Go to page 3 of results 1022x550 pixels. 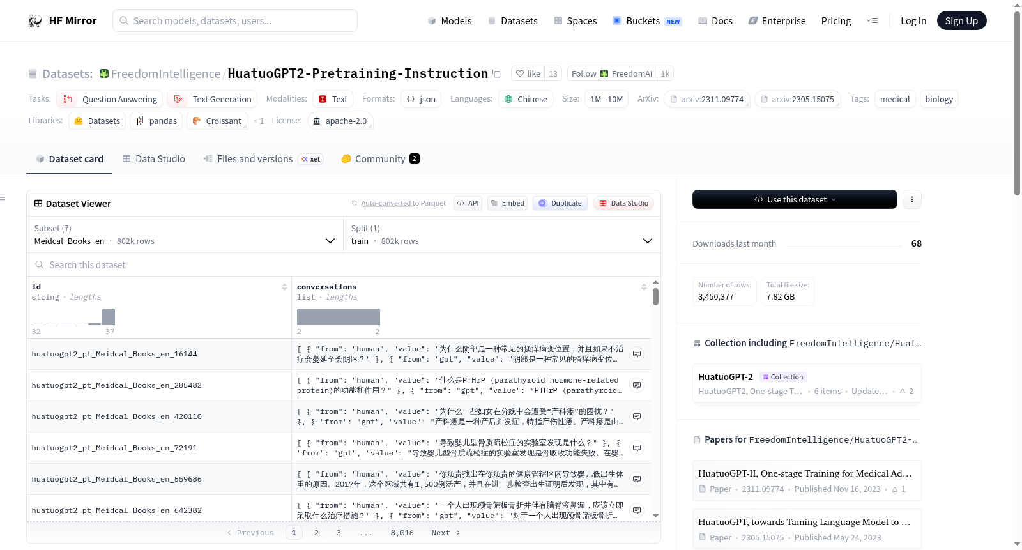click(x=339, y=533)
